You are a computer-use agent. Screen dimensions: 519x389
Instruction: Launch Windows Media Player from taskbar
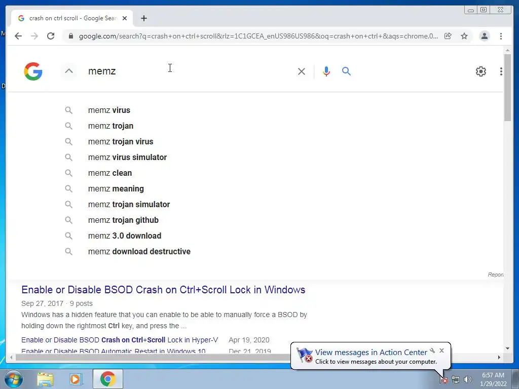coord(76,379)
